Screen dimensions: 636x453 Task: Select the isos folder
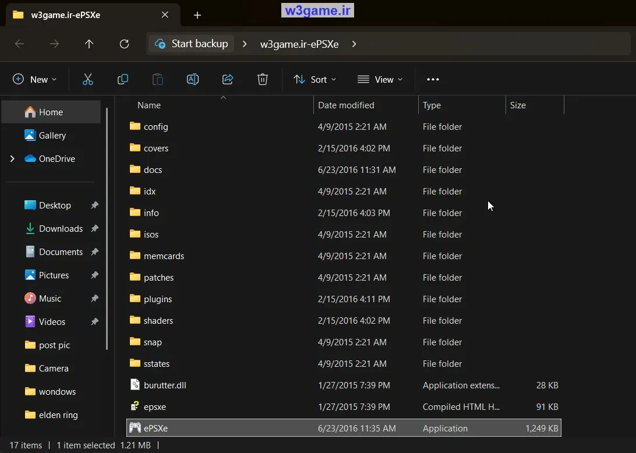pos(344,234)
